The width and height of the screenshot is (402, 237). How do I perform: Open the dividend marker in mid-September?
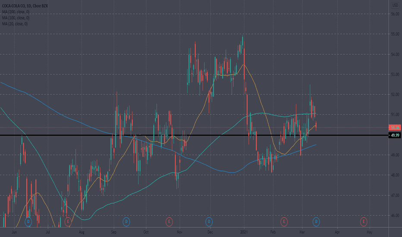coord(126,221)
